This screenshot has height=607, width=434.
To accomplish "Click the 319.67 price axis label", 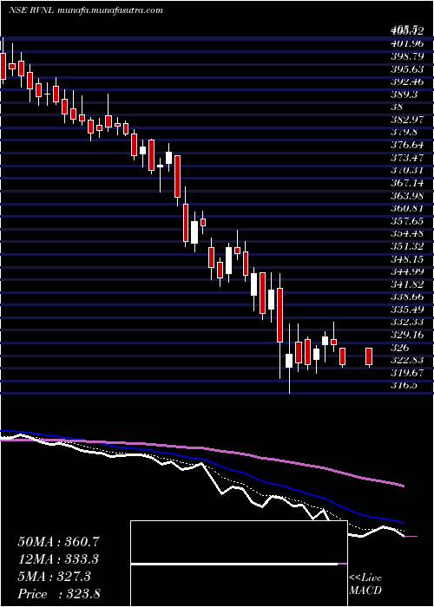I will (x=406, y=372).
